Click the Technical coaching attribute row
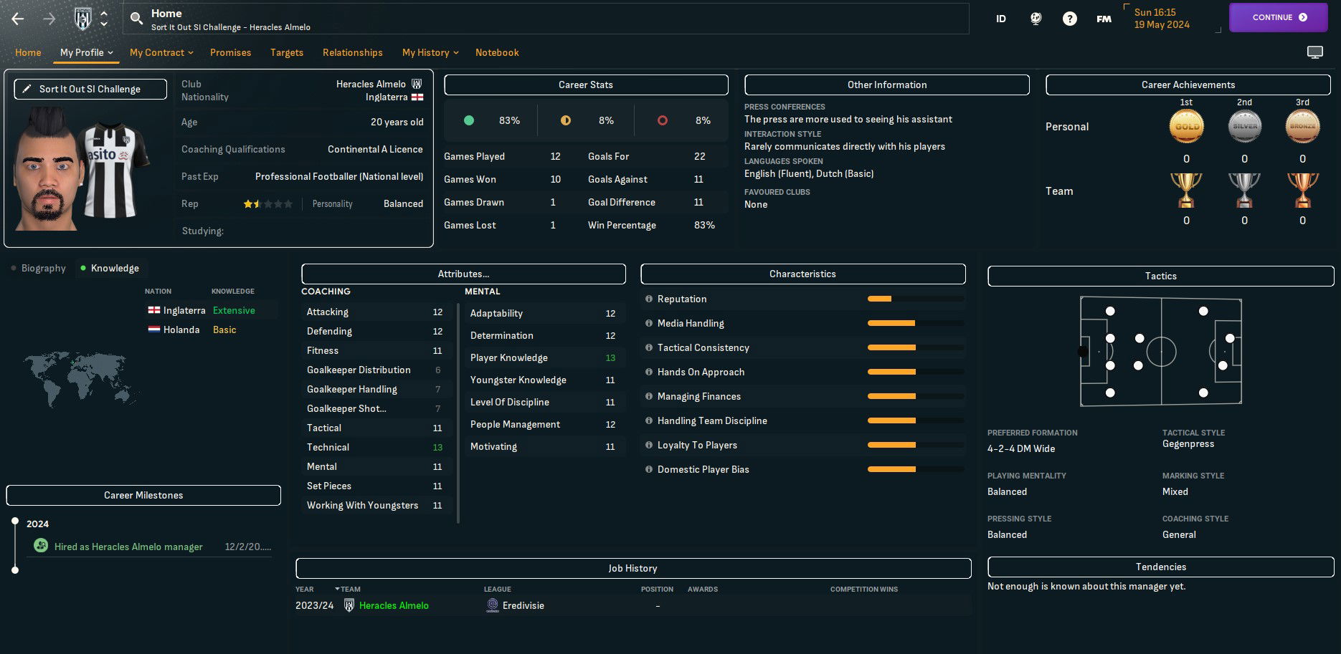This screenshot has width=1341, height=654. click(x=377, y=447)
